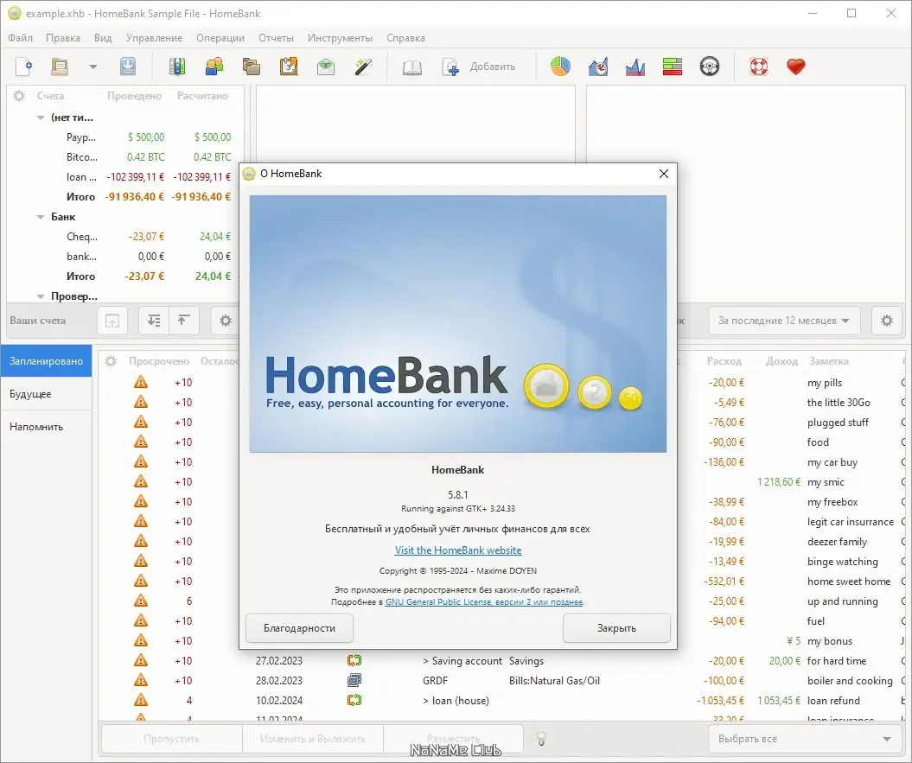Open the Справка menu
The height and width of the screenshot is (763, 912).
(x=405, y=38)
